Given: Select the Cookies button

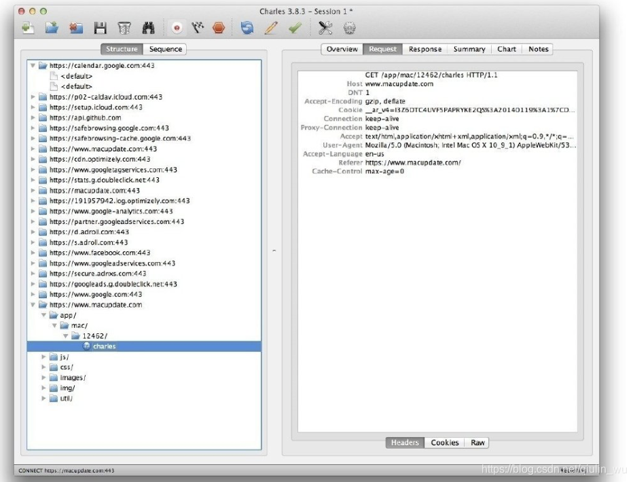Looking at the screenshot, I should (444, 443).
